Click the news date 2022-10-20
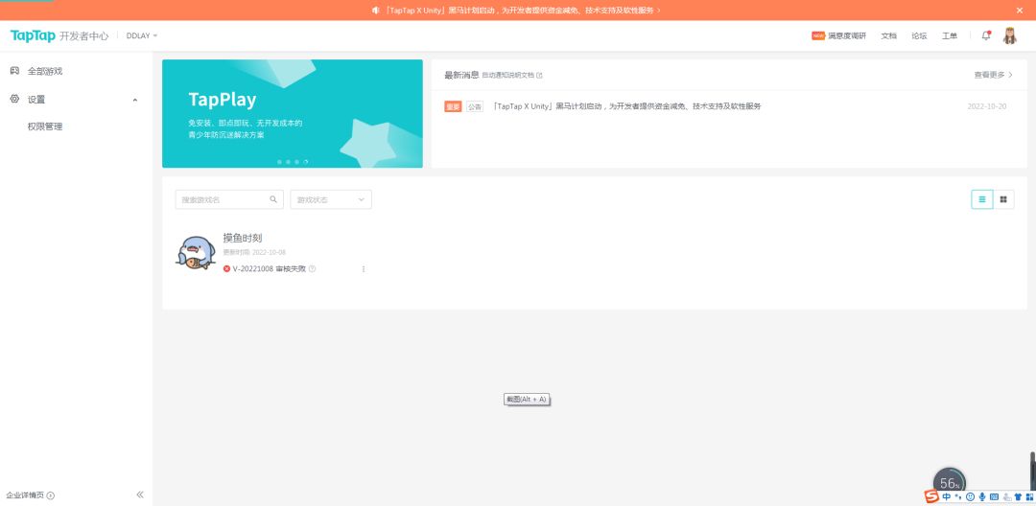This screenshot has width=1036, height=506. [986, 106]
